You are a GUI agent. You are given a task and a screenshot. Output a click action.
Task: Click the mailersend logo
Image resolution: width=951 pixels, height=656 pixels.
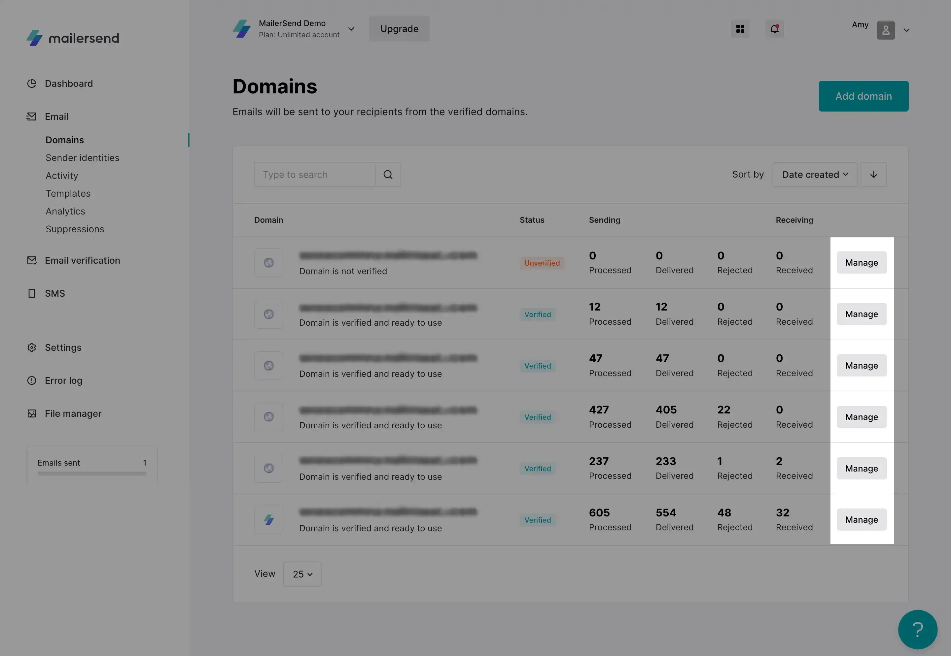click(73, 38)
